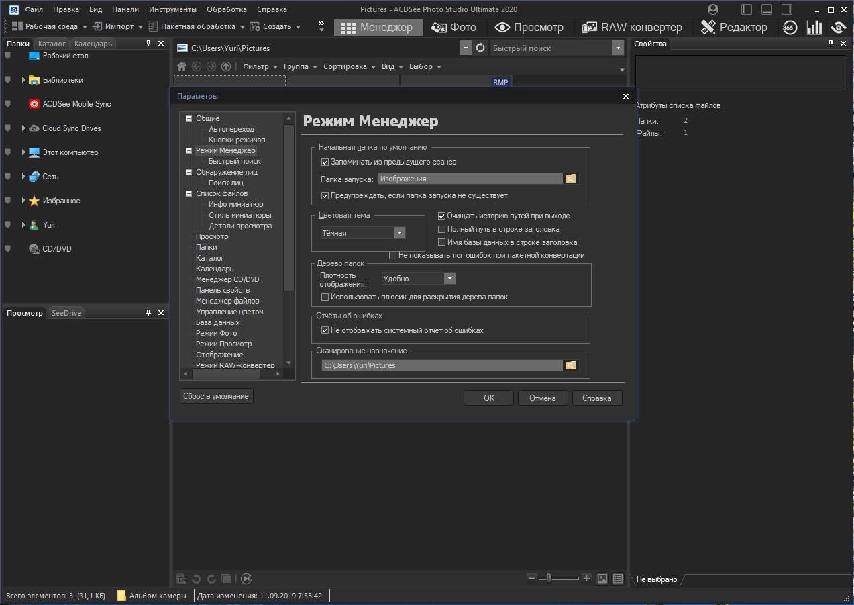
Task: Pin the Preview panel
Action: click(x=148, y=313)
